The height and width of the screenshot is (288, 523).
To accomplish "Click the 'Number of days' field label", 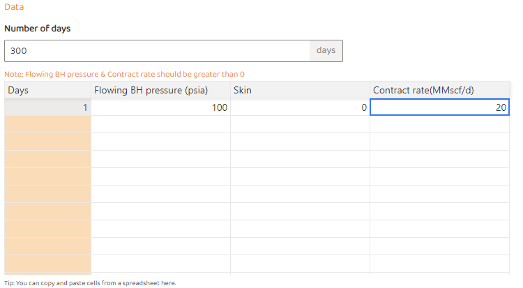I will [x=37, y=29].
